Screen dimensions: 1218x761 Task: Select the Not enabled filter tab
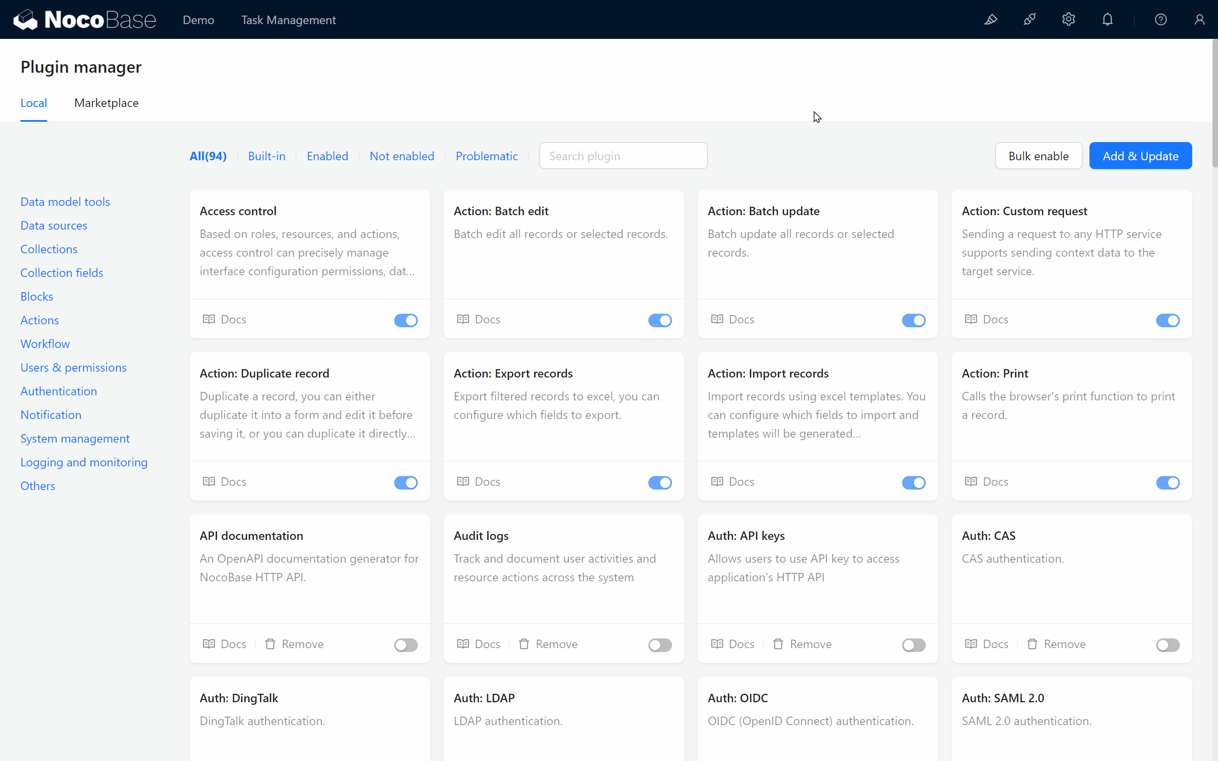click(x=402, y=155)
